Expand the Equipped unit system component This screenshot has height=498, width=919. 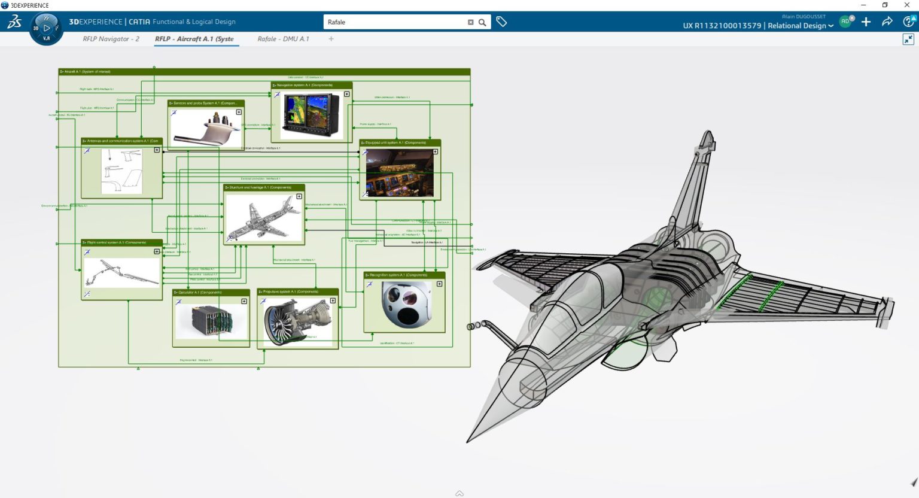click(435, 152)
